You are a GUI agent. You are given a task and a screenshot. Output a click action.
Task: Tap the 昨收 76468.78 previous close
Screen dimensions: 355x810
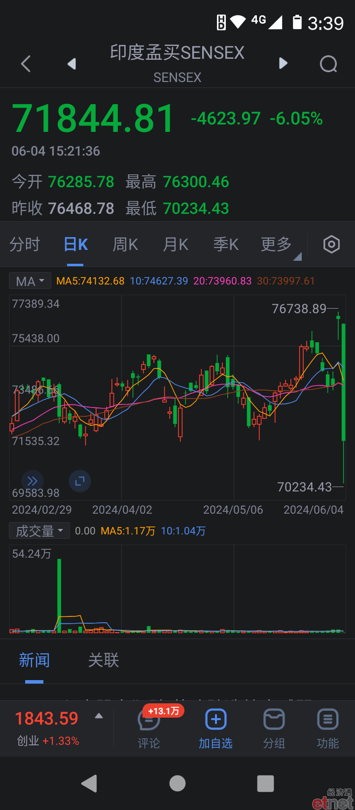[63, 208]
